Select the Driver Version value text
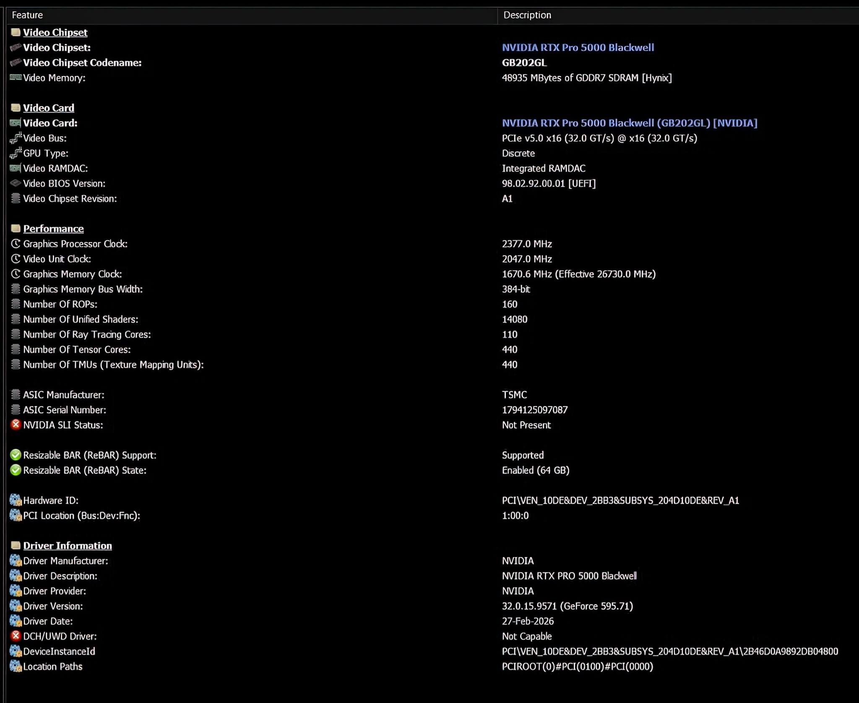This screenshot has width=859, height=703. coord(567,606)
